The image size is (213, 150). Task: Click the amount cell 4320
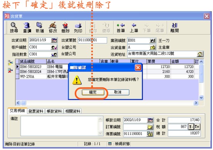point(182,72)
